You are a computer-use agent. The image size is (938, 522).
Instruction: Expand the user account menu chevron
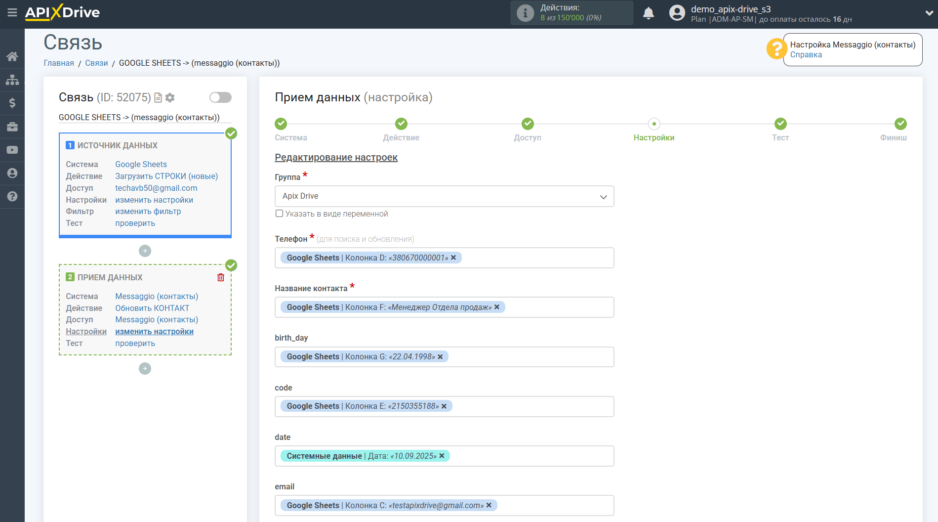tap(929, 13)
